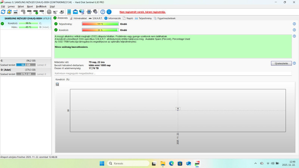Click the disk list view toolbar icon

click(x=16, y=12)
